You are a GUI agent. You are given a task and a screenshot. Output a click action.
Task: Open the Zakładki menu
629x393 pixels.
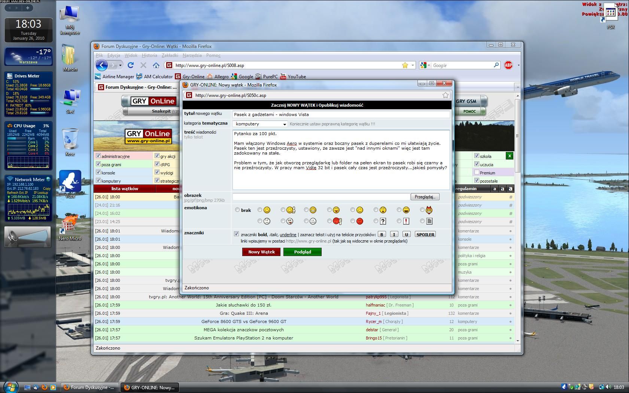pos(170,55)
